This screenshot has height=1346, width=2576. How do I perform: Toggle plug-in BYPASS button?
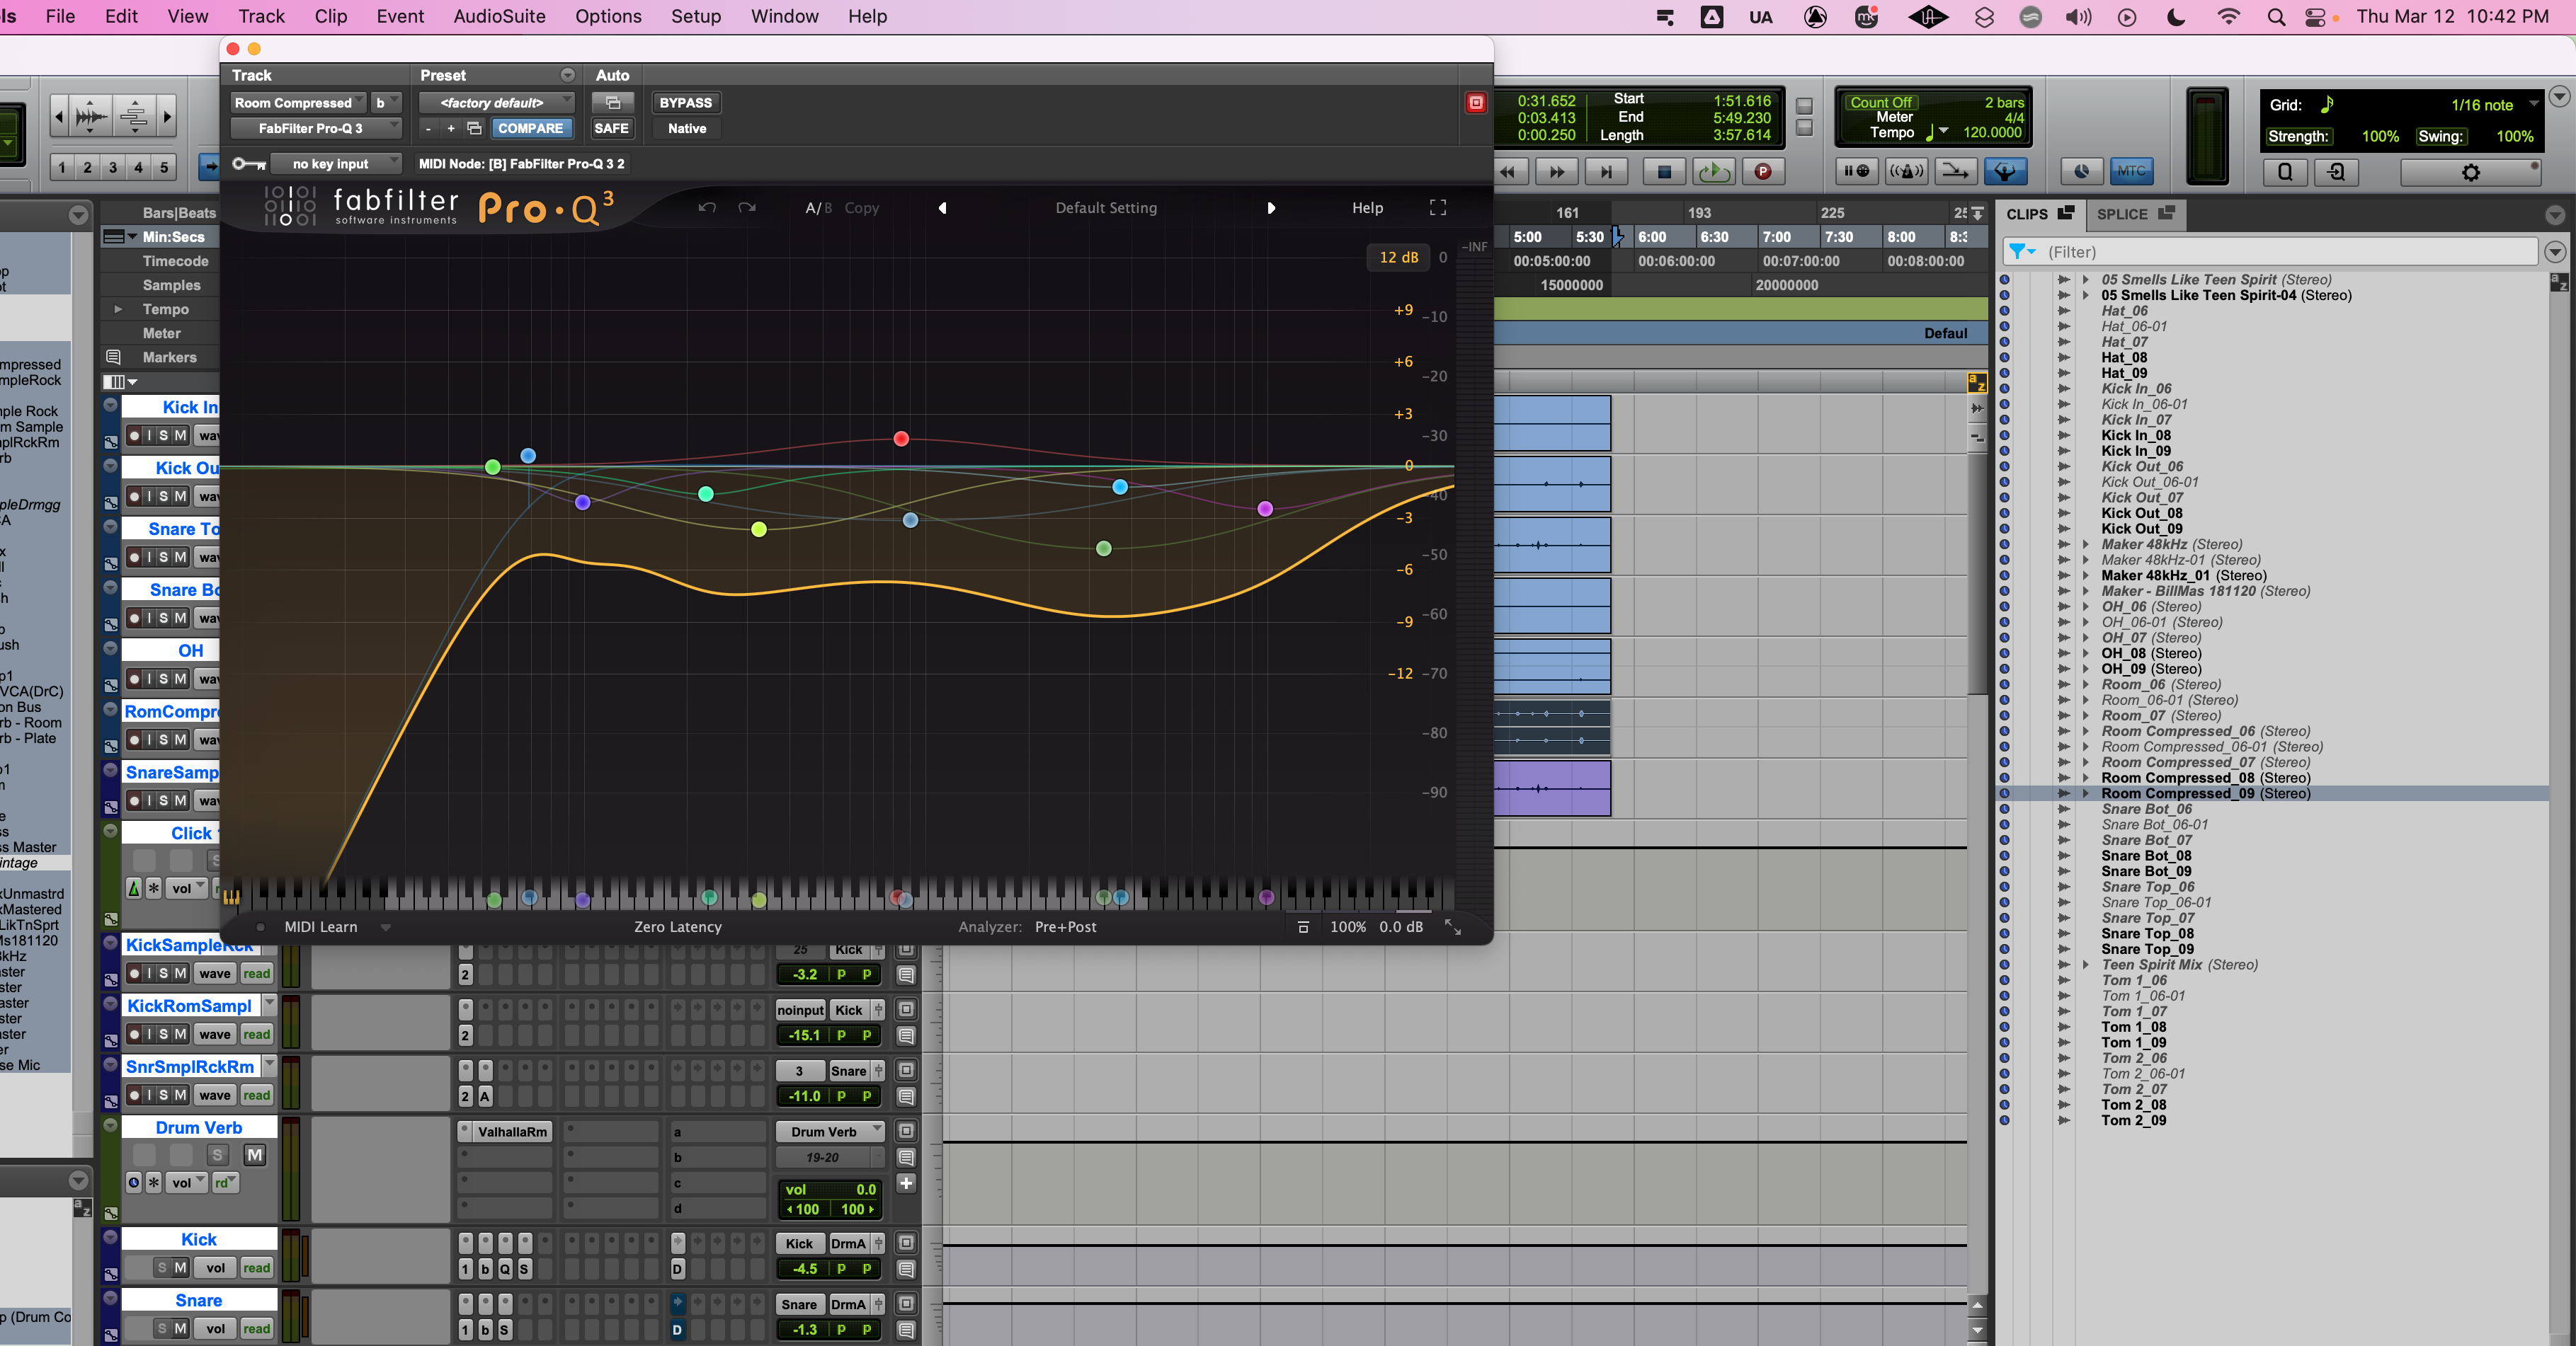pyautogui.click(x=686, y=103)
